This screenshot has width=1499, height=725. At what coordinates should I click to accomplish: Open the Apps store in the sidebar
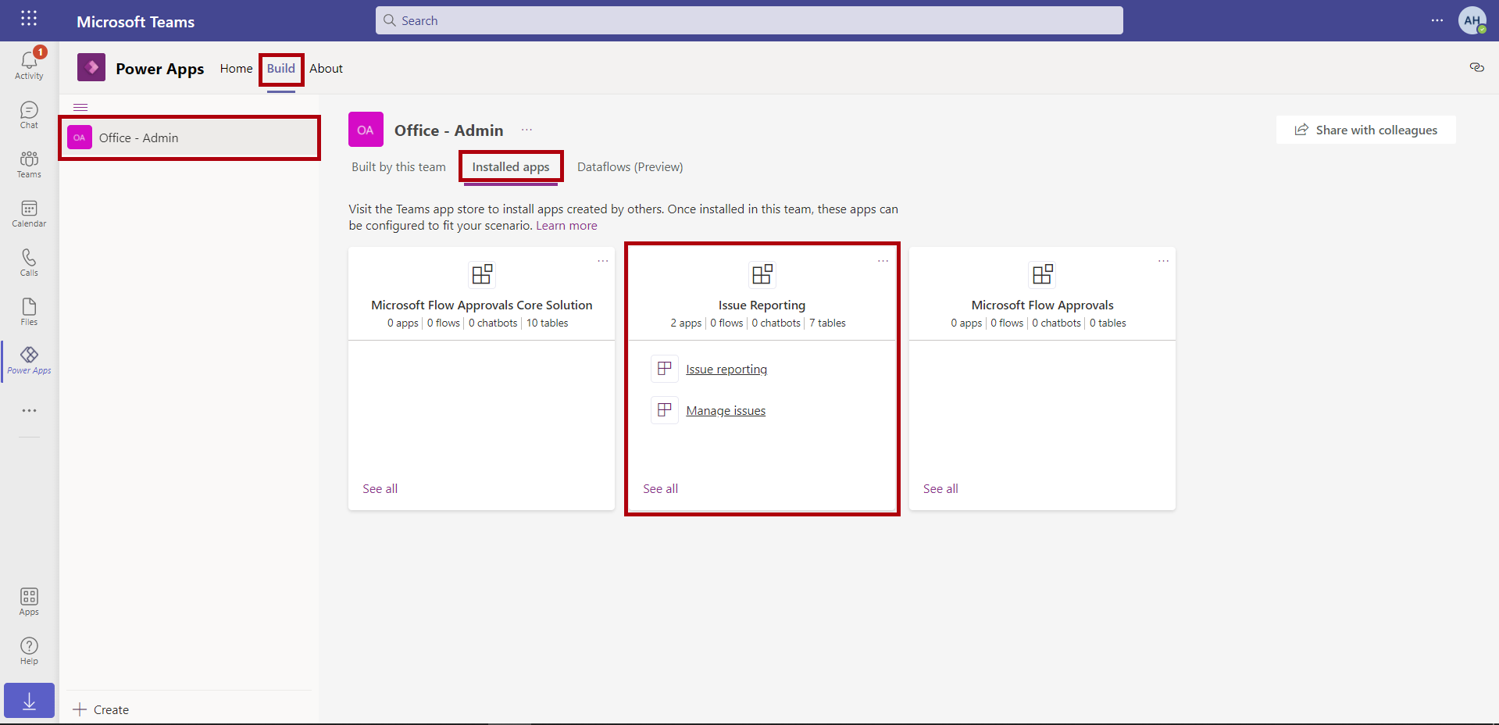[29, 602]
